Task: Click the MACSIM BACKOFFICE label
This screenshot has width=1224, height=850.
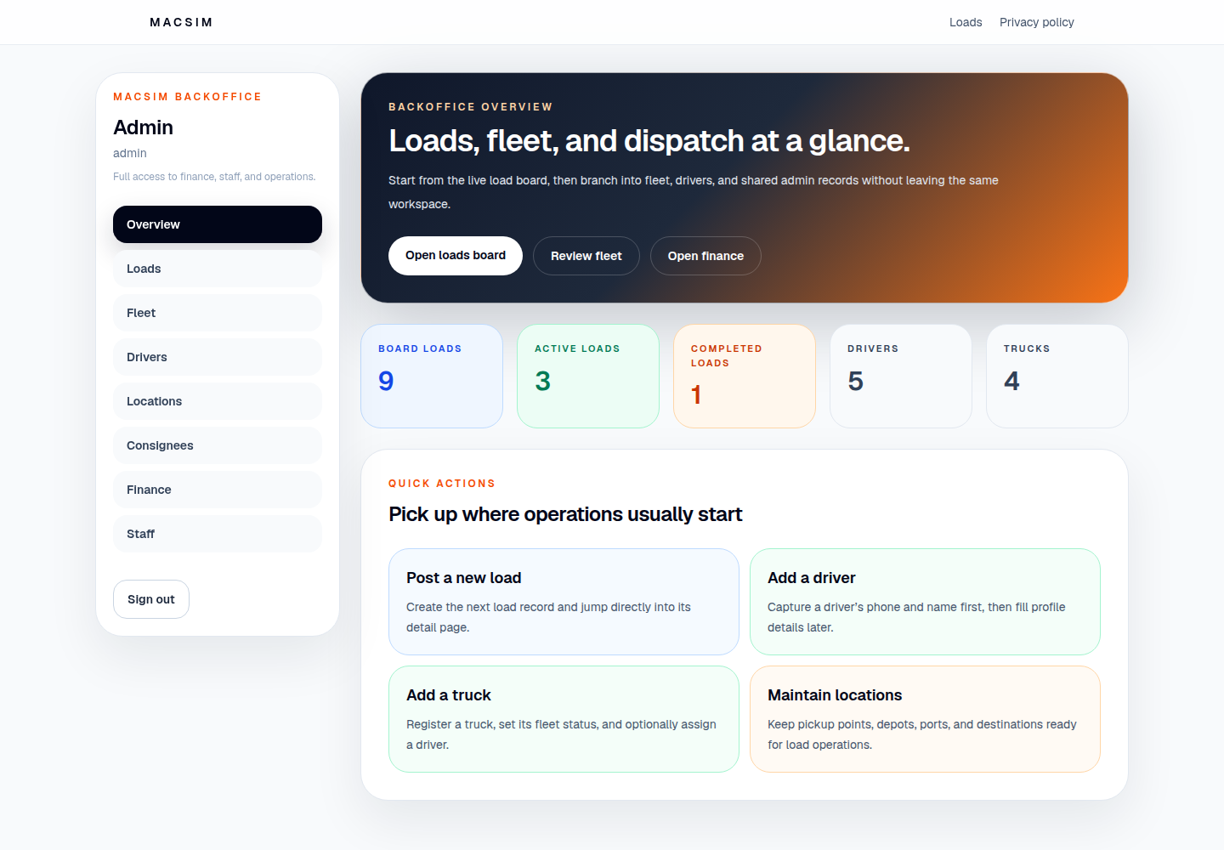Action: pos(187,97)
